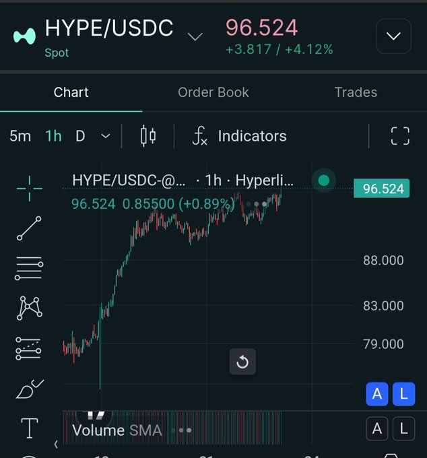Select the crosshair cursor tool
Viewport: 427px width, 458px height.
pyautogui.click(x=30, y=189)
